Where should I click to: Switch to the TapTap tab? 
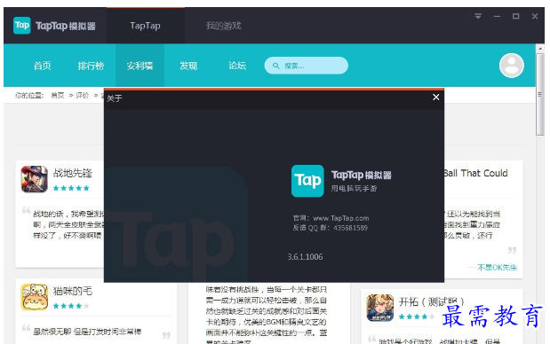click(145, 26)
